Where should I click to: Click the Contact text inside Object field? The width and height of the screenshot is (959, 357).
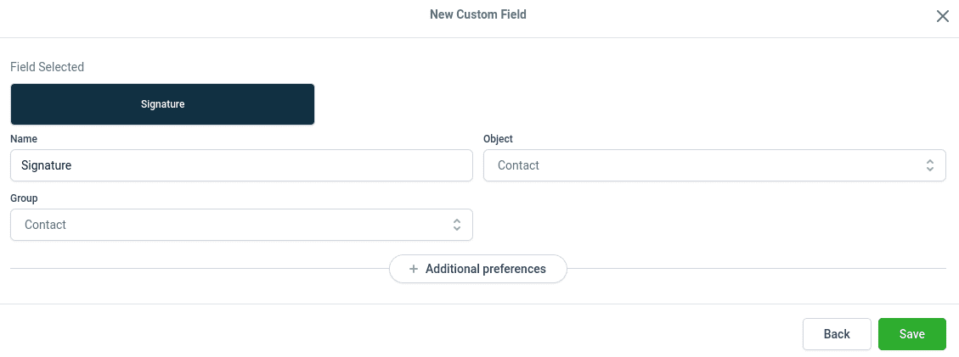point(518,165)
